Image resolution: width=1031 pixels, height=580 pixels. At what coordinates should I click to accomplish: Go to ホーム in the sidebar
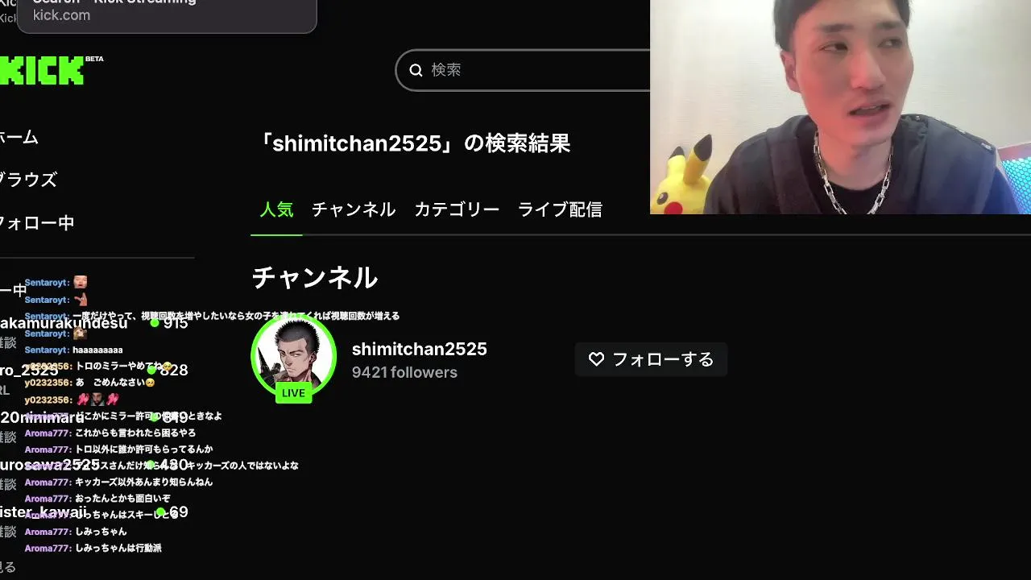point(19,137)
